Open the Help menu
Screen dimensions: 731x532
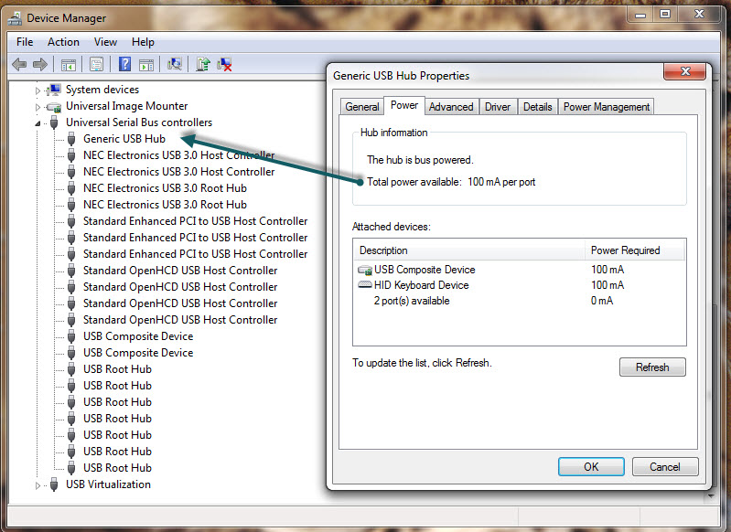[x=143, y=42]
